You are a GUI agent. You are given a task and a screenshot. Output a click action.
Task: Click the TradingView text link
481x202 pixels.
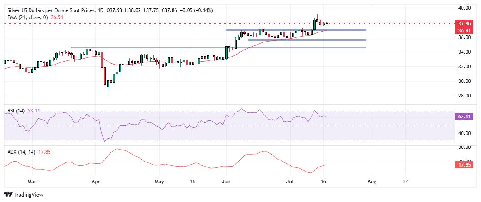pyautogui.click(x=28, y=195)
